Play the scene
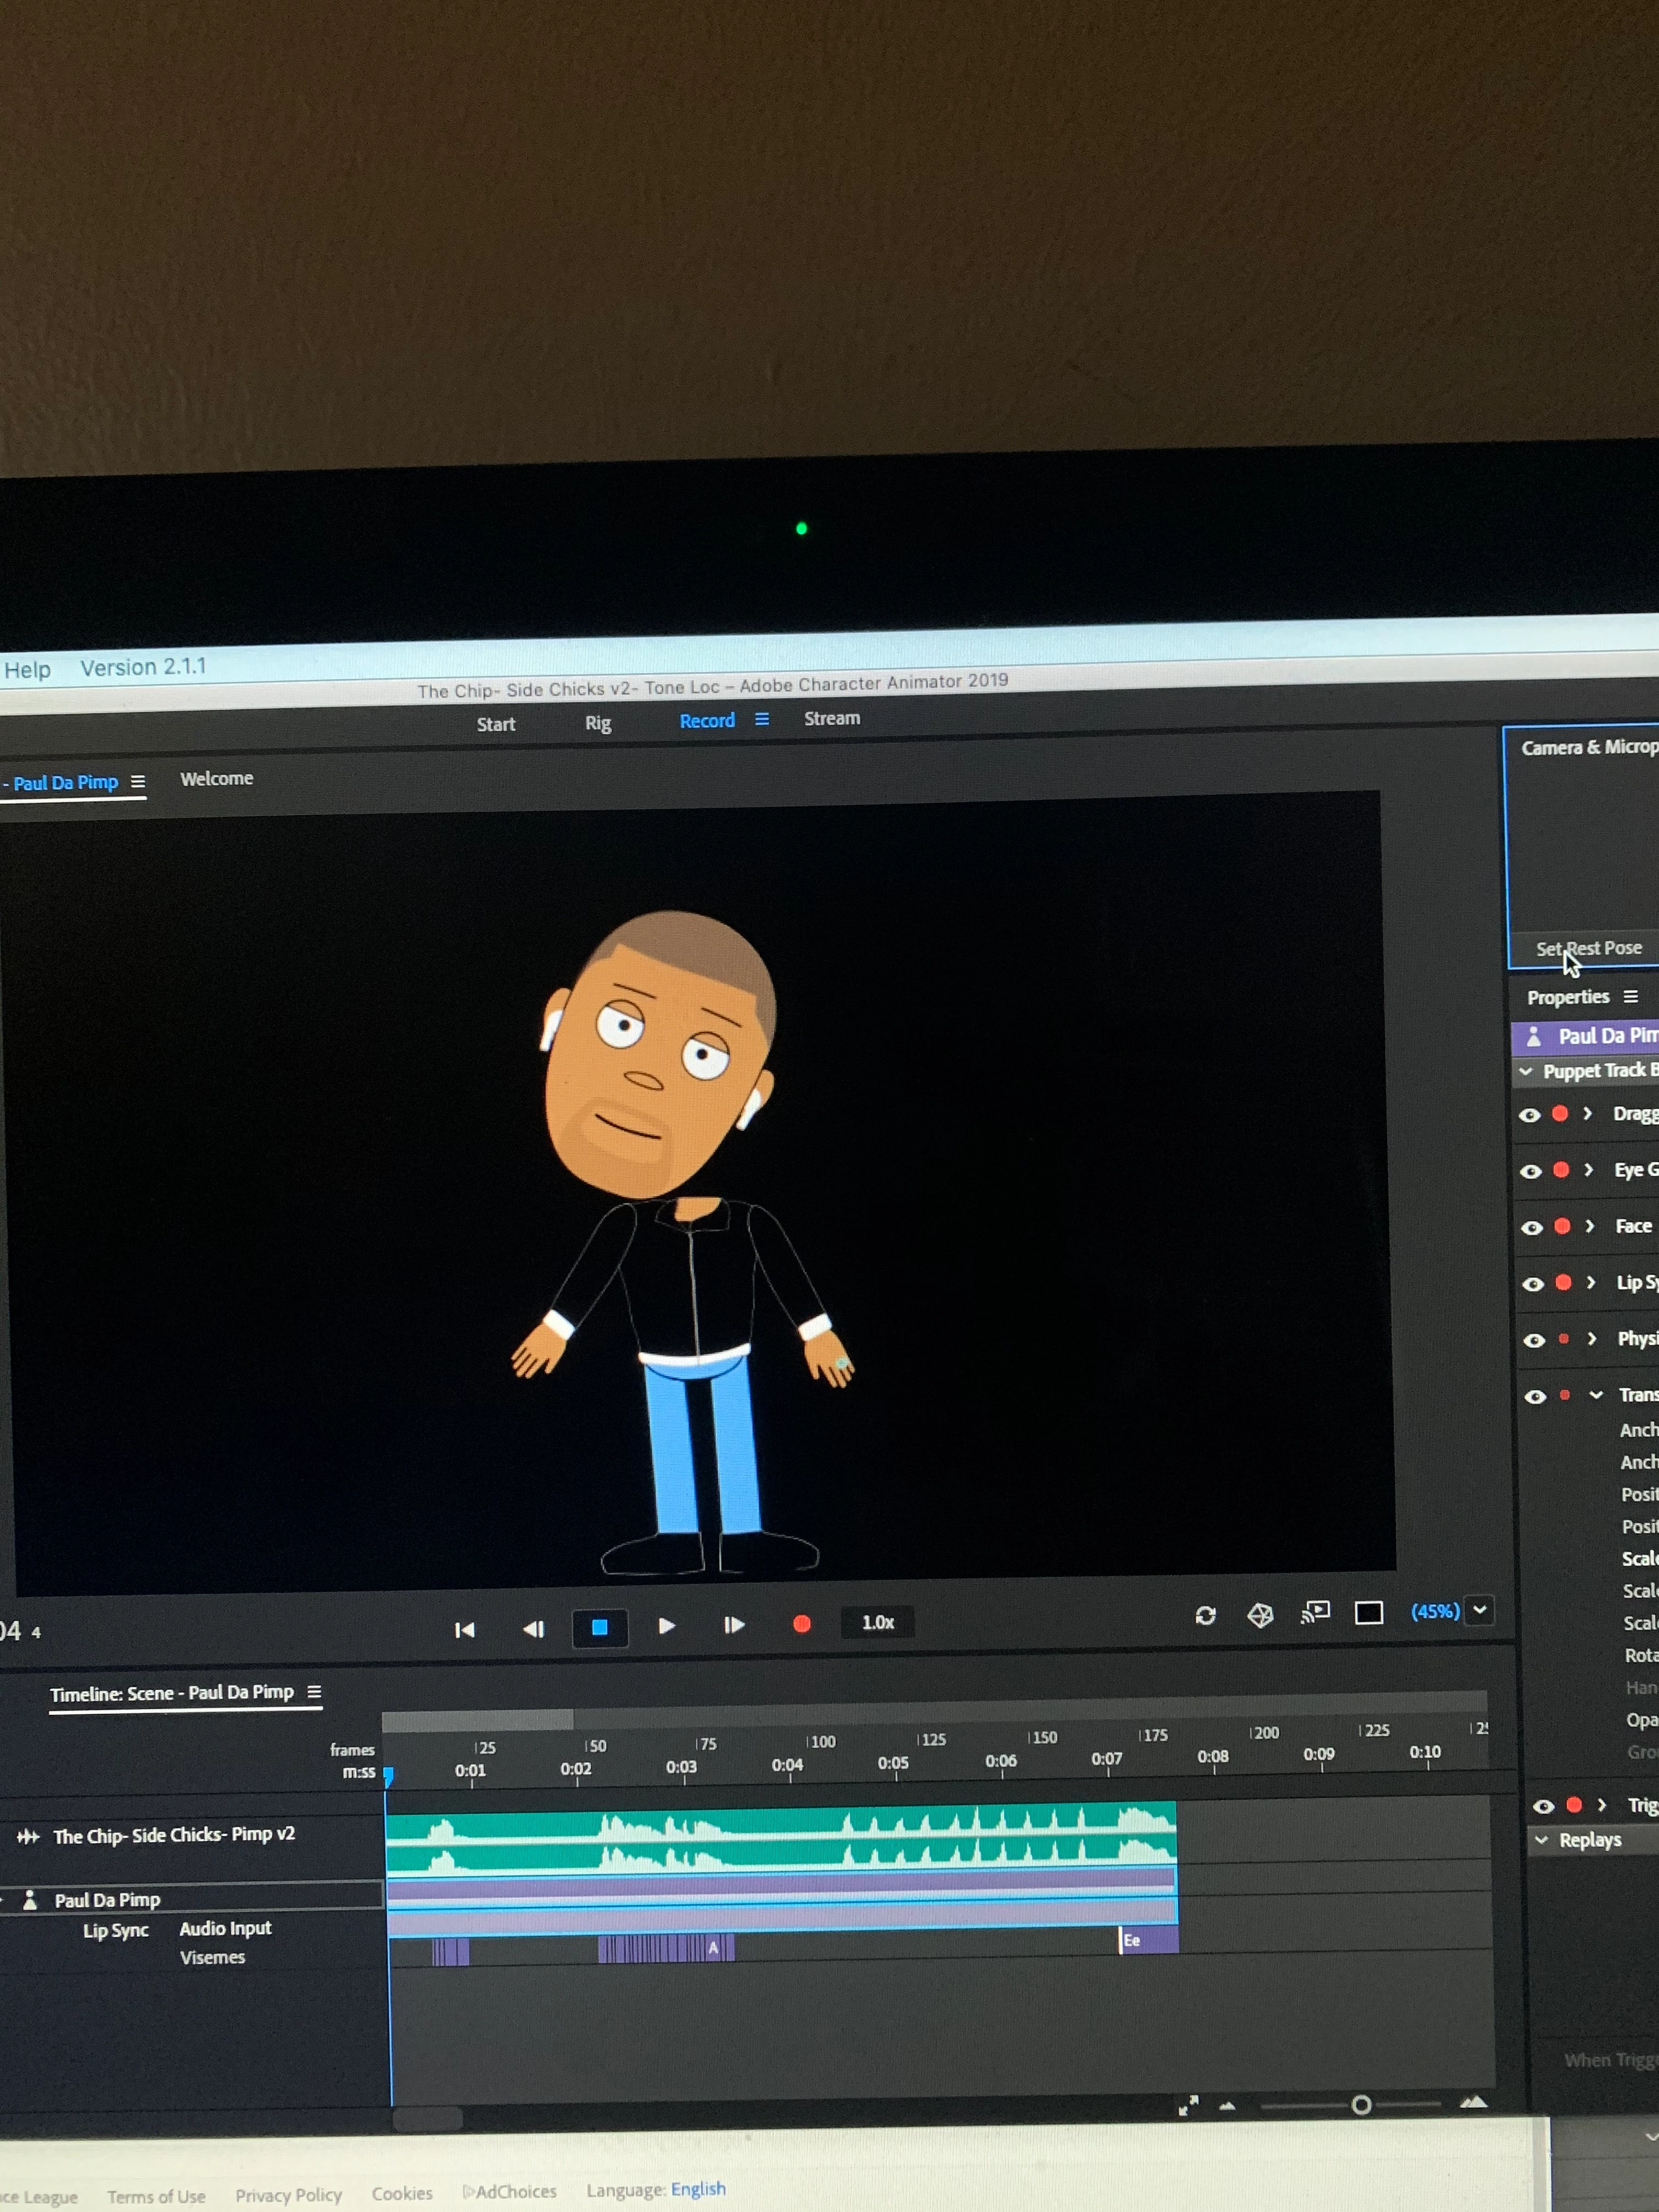The width and height of the screenshot is (1659, 2212). pos(667,1626)
